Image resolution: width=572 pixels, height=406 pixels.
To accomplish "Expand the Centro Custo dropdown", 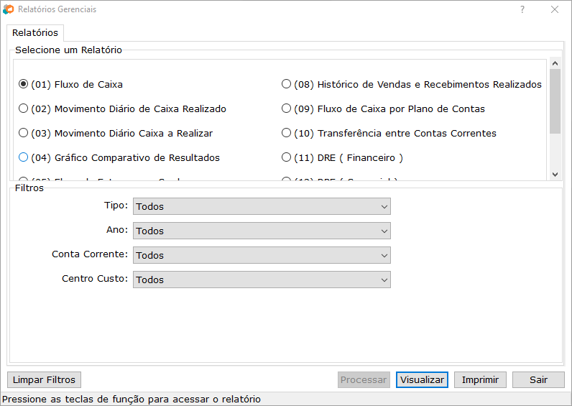I will coord(262,280).
